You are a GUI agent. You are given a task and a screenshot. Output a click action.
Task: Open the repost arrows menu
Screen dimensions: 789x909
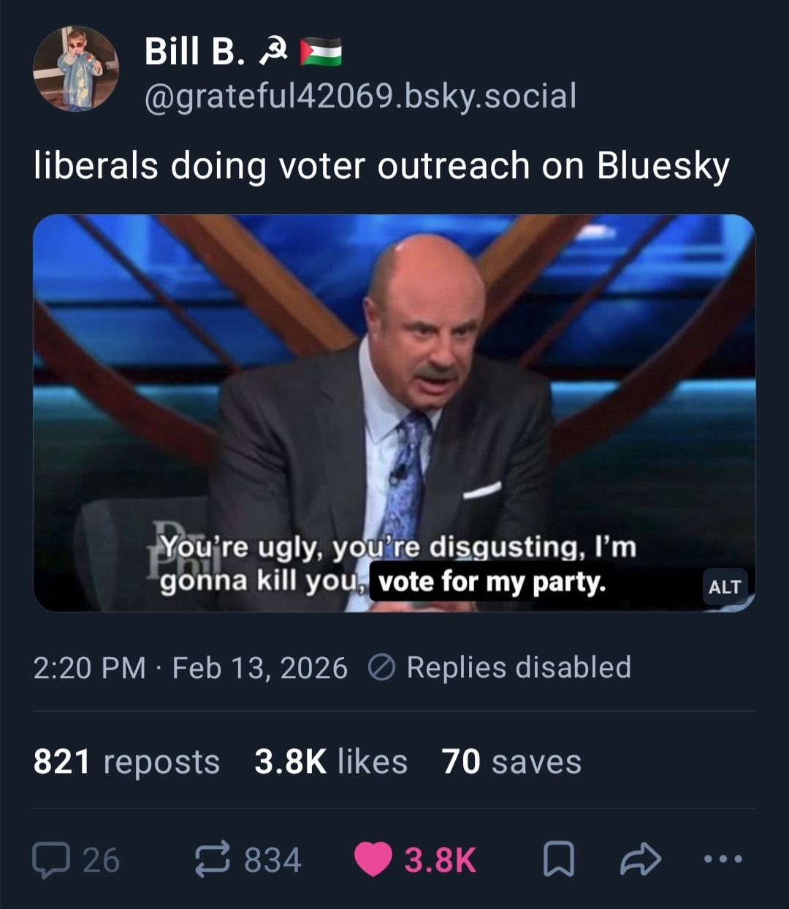click(x=213, y=860)
